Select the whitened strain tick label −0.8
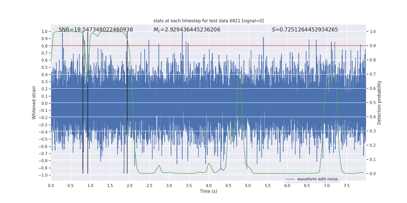Image resolution: width=407 pixels, height=203 pixels. [43, 161]
